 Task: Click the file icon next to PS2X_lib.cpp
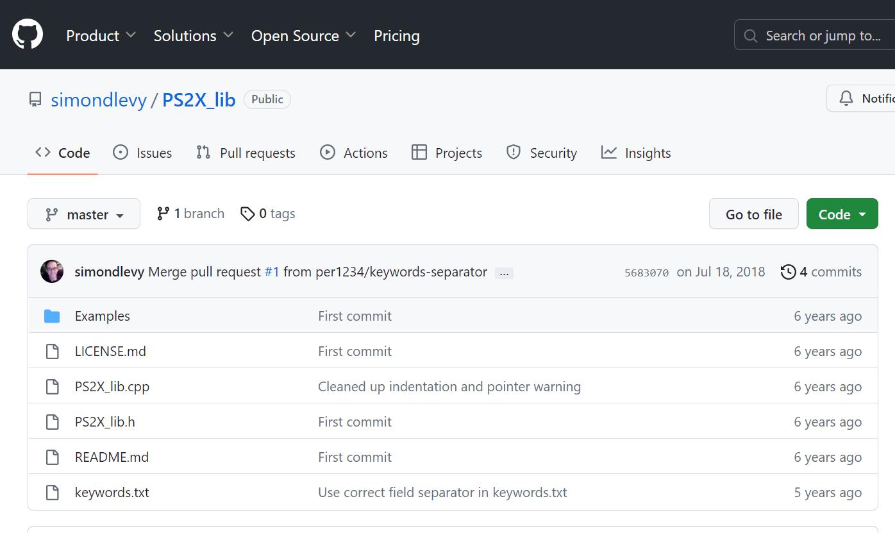[52, 387]
